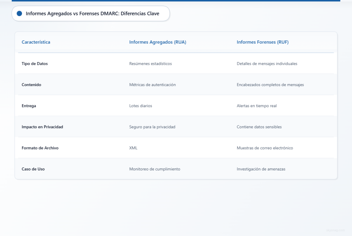The image size is (352, 236).
Task: Select the 'Impacto en Privacidad' row label
Action: [42, 127]
